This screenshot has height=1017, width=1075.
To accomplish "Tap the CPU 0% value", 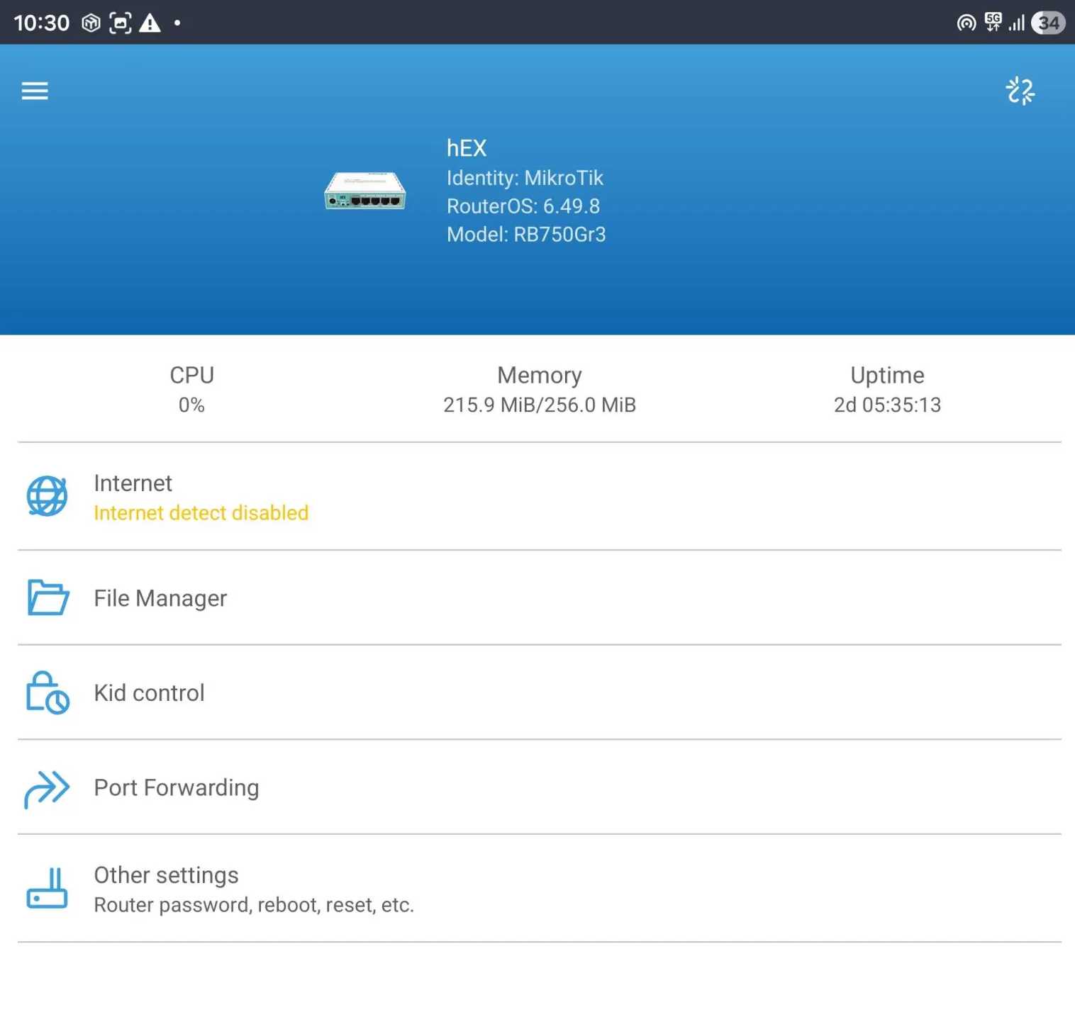I will tap(191, 405).
